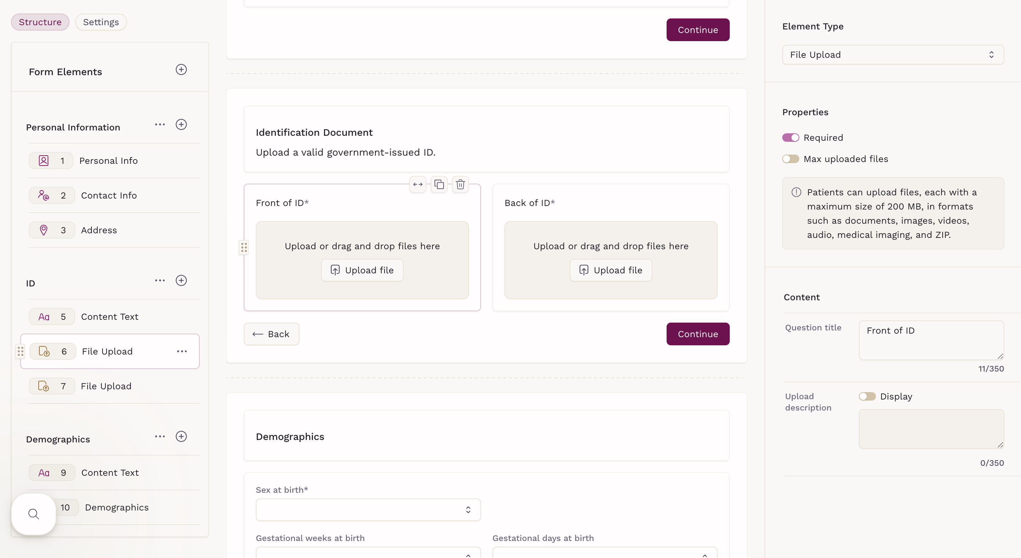Open Demographics section three-dot menu

coord(160,436)
